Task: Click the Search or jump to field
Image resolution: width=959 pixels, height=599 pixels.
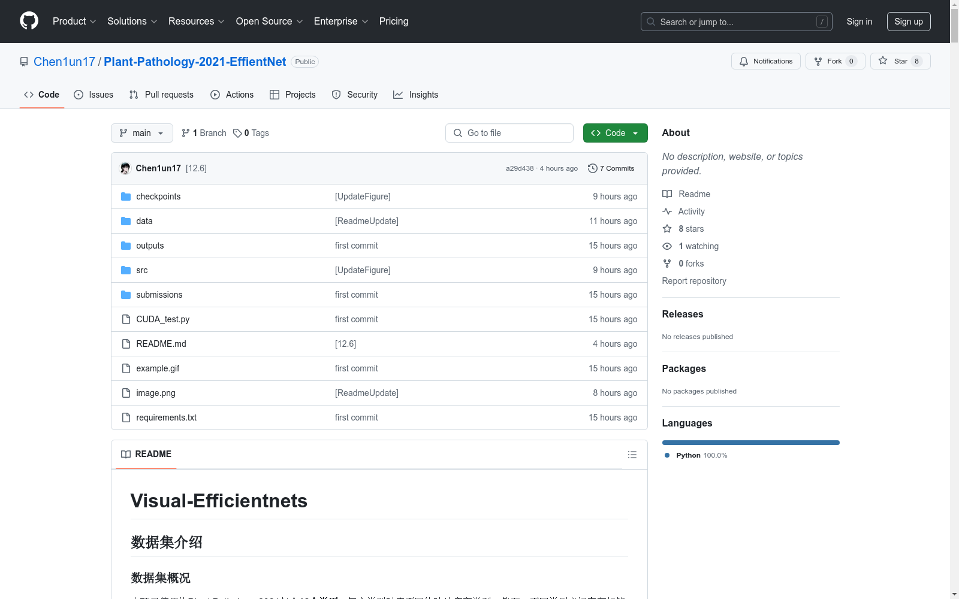Action: click(x=737, y=22)
